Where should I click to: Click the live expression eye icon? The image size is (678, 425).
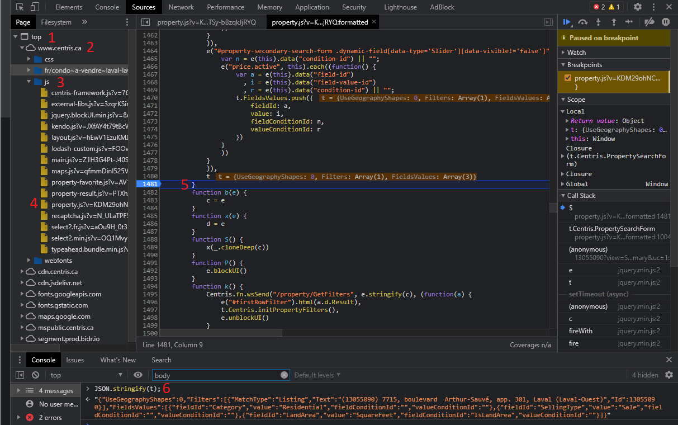[x=138, y=375]
